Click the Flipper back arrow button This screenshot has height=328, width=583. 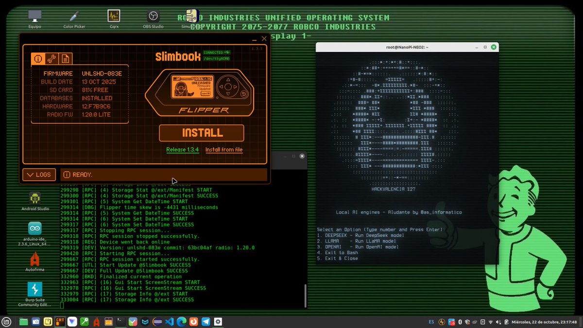(x=244, y=94)
